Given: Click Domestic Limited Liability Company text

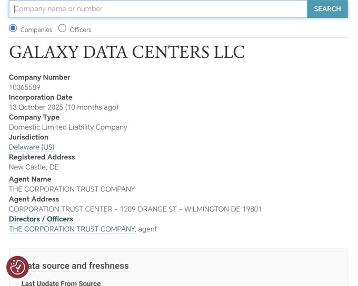Looking at the screenshot, I should coord(68,127).
